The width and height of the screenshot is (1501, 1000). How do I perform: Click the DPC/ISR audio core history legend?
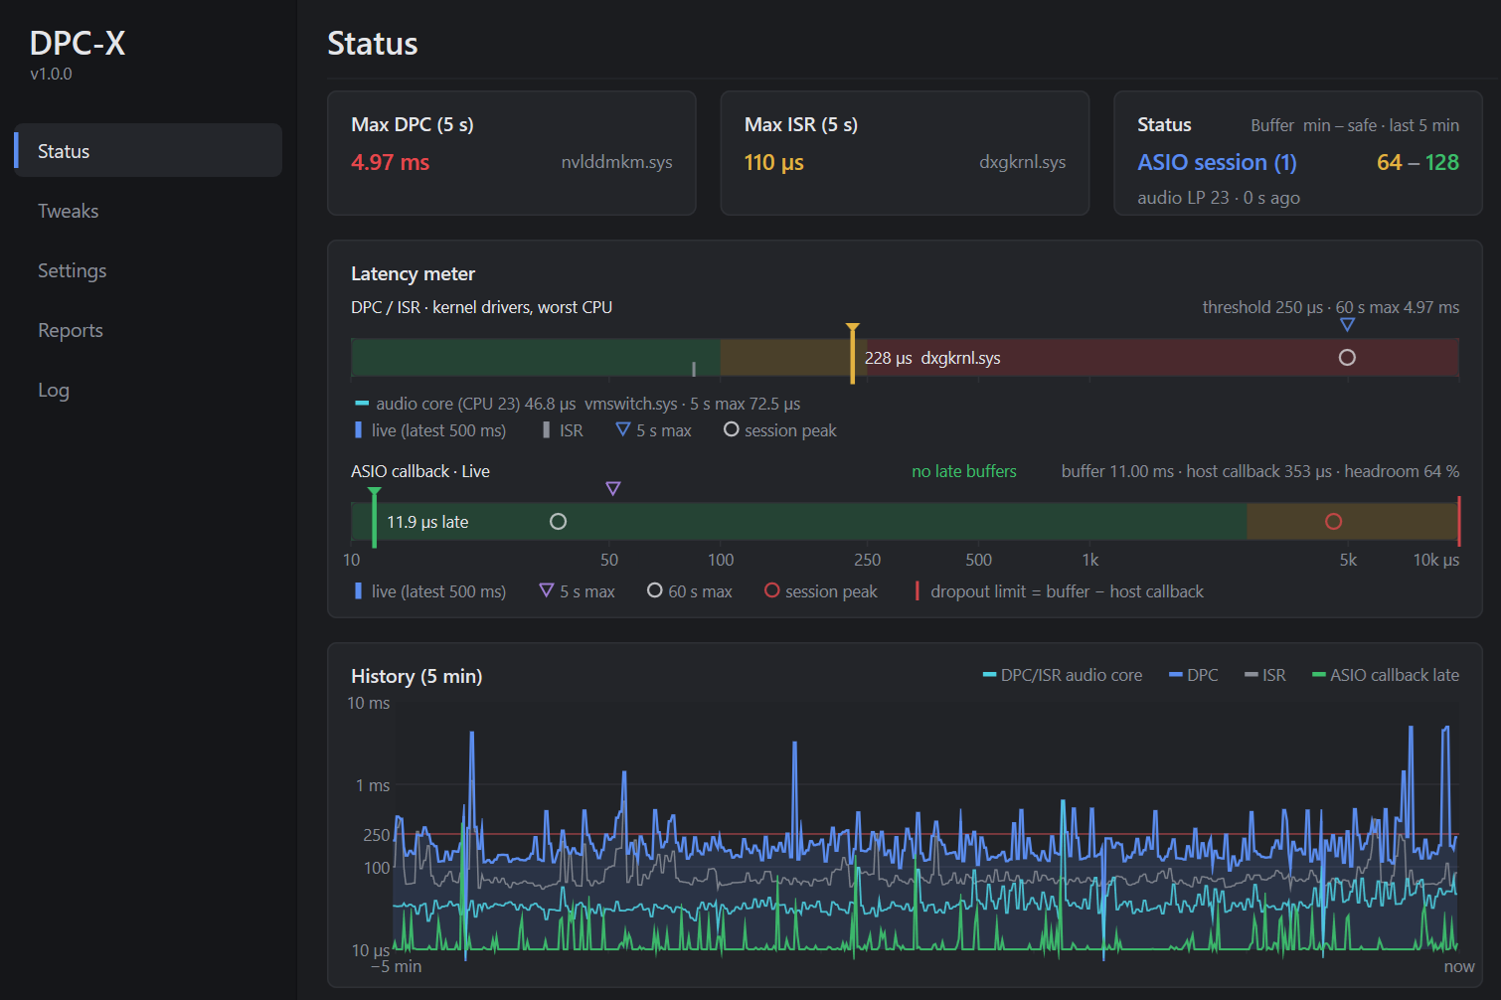tap(1063, 675)
